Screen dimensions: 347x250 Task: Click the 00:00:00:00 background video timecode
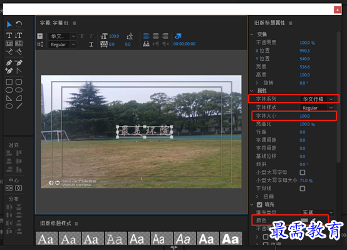pyautogui.click(x=184, y=44)
